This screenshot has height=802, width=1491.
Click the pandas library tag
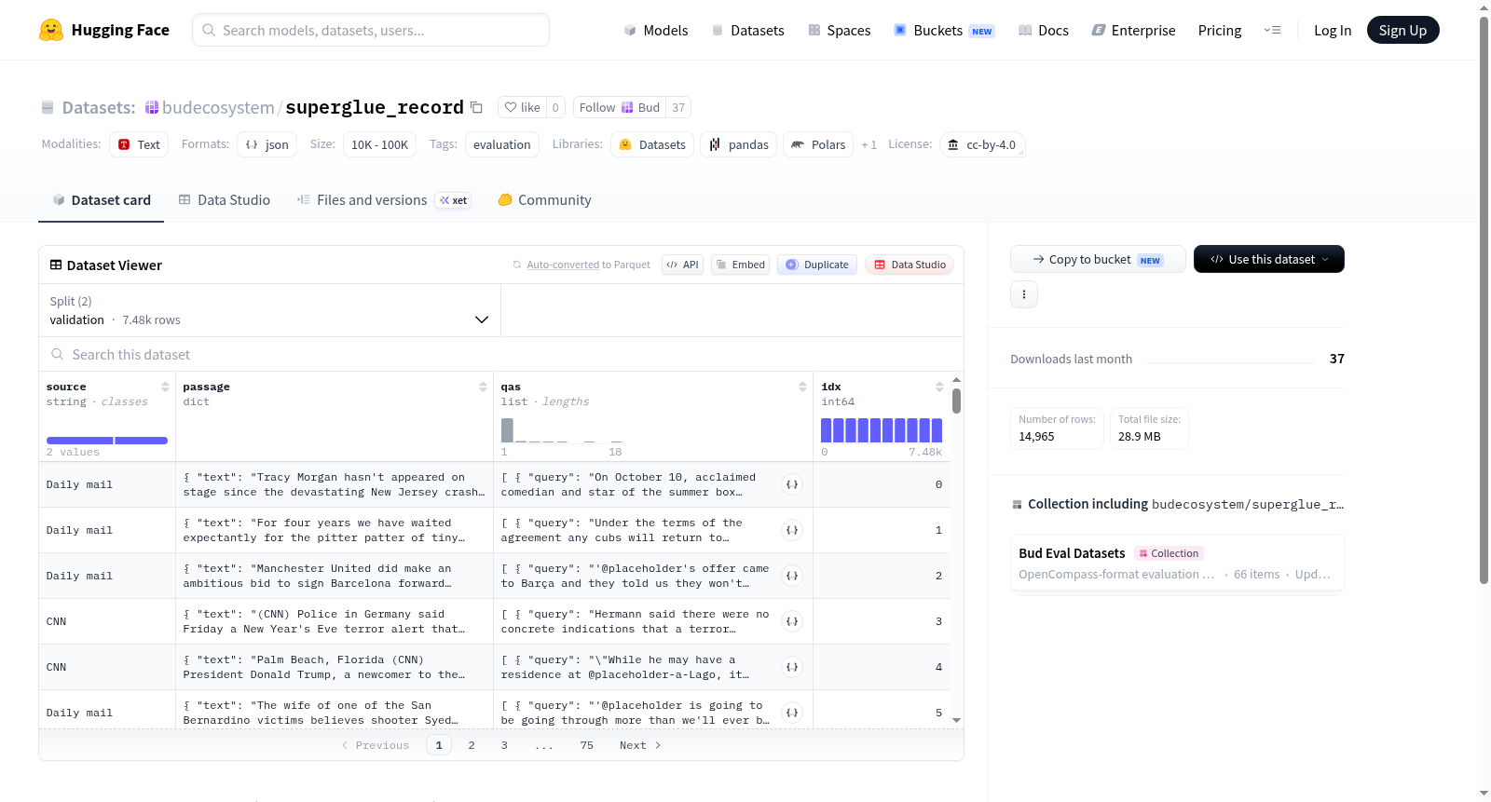tap(739, 144)
